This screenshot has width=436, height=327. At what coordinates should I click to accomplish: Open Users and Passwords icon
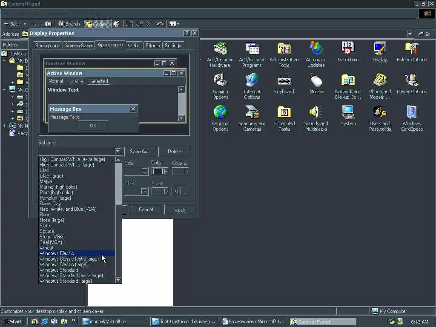pyautogui.click(x=380, y=118)
